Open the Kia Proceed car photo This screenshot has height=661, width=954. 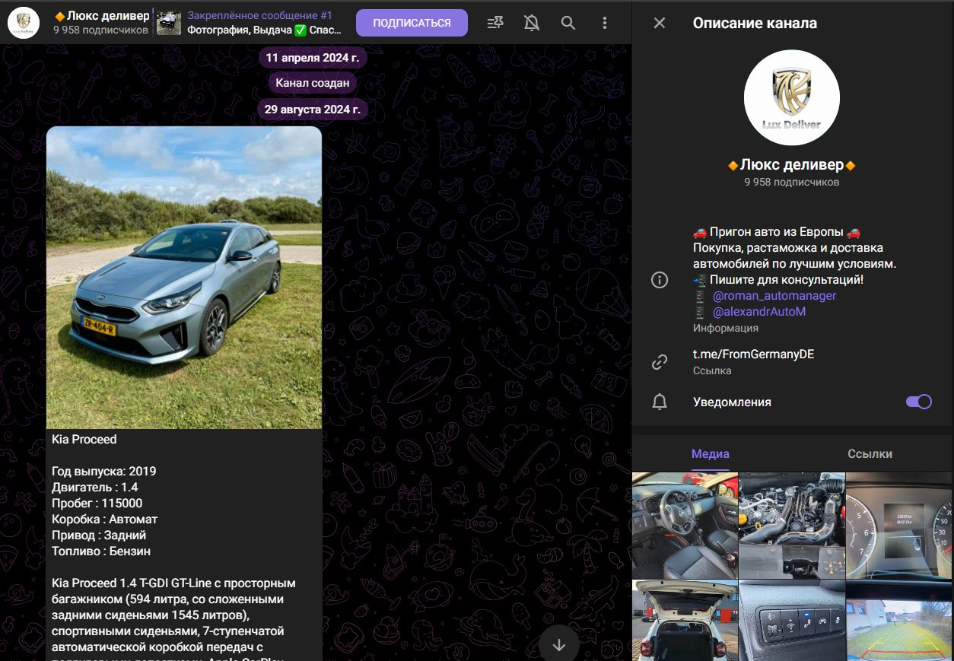[x=184, y=278]
